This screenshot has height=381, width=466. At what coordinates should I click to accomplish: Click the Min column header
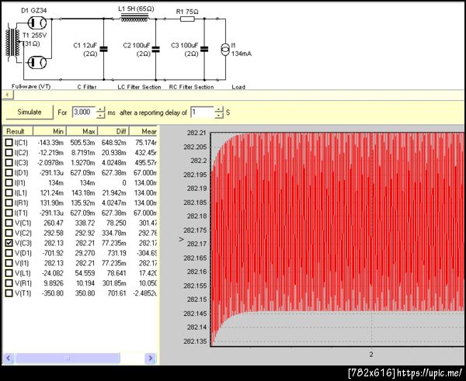tap(50, 131)
